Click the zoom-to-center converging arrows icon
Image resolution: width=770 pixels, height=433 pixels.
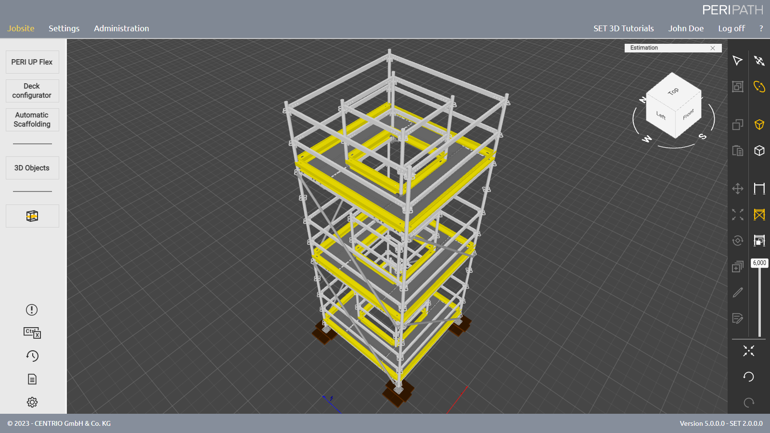click(x=748, y=351)
